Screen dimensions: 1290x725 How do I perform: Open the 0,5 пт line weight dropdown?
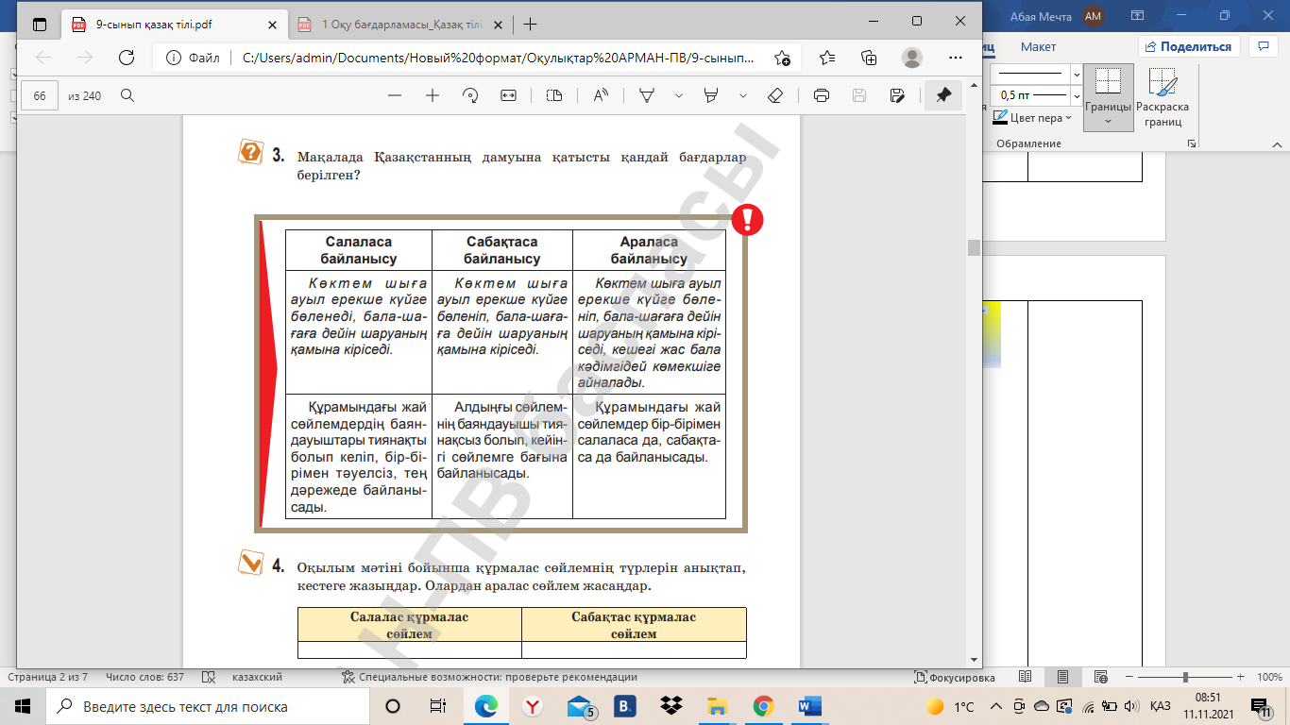point(1077,95)
